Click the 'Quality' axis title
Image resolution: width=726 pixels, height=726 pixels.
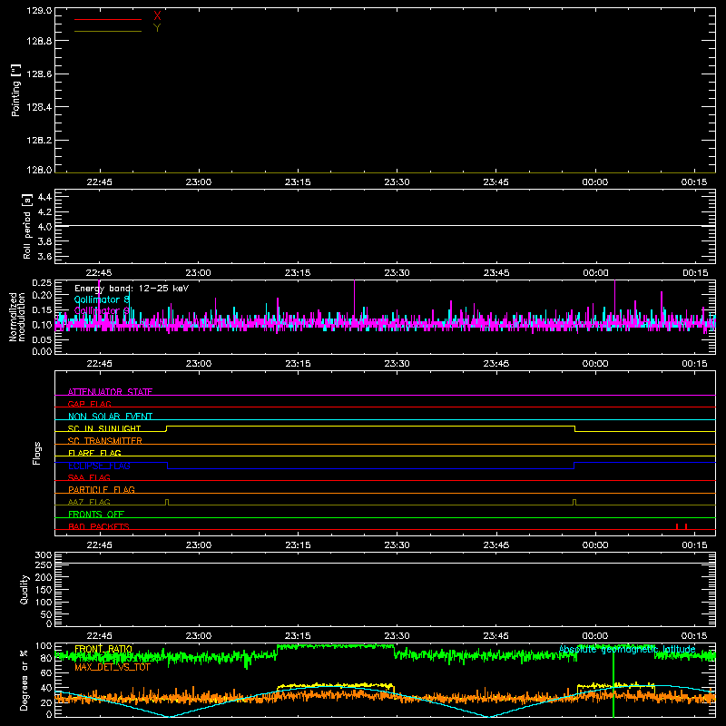click(25, 589)
